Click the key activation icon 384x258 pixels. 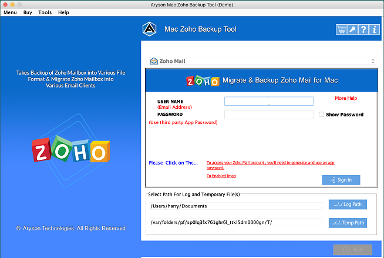point(352,29)
